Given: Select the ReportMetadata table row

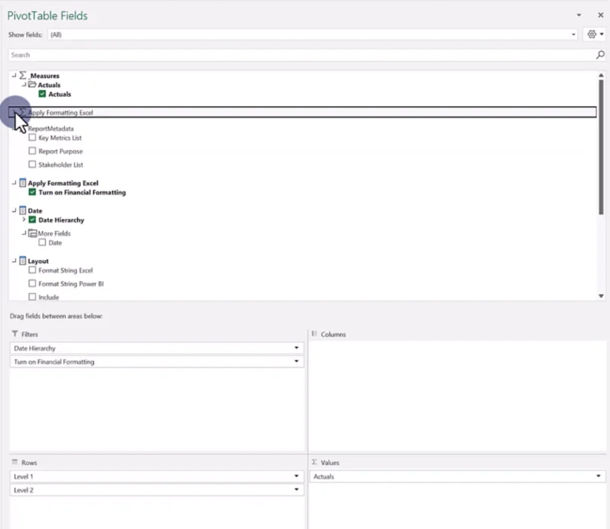Looking at the screenshot, I should 50,128.
